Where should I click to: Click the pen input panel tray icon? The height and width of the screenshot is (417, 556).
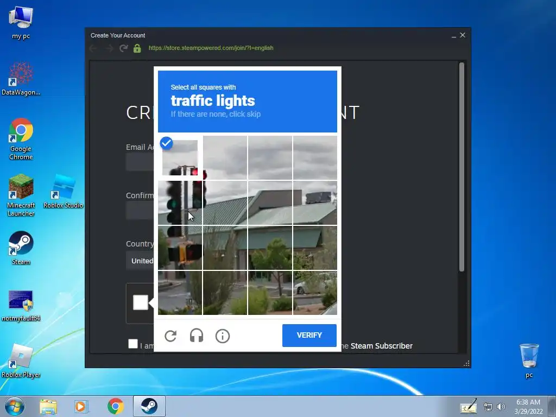469,406
